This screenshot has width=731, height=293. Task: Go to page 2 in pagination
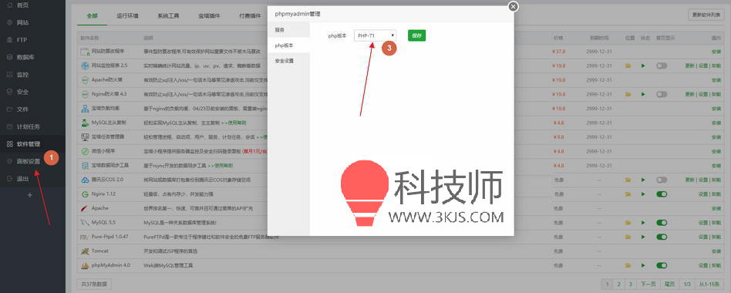point(618,284)
